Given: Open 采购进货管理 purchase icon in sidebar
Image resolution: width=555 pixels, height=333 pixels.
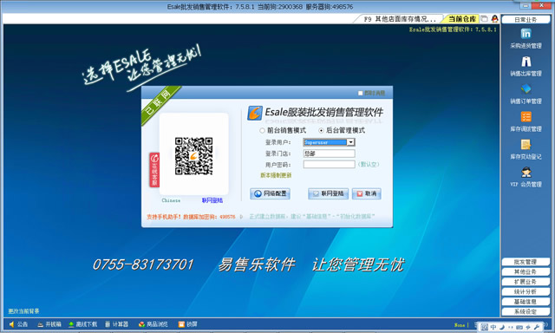Looking at the screenshot, I should pyautogui.click(x=526, y=34).
